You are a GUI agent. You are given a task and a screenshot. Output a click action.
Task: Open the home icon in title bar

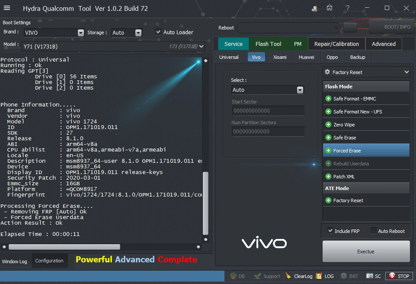point(330,8)
